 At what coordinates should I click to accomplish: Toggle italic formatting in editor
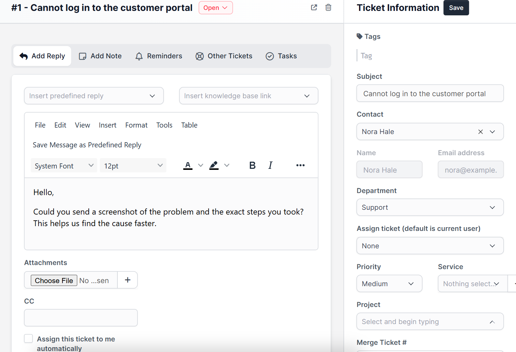coord(270,165)
